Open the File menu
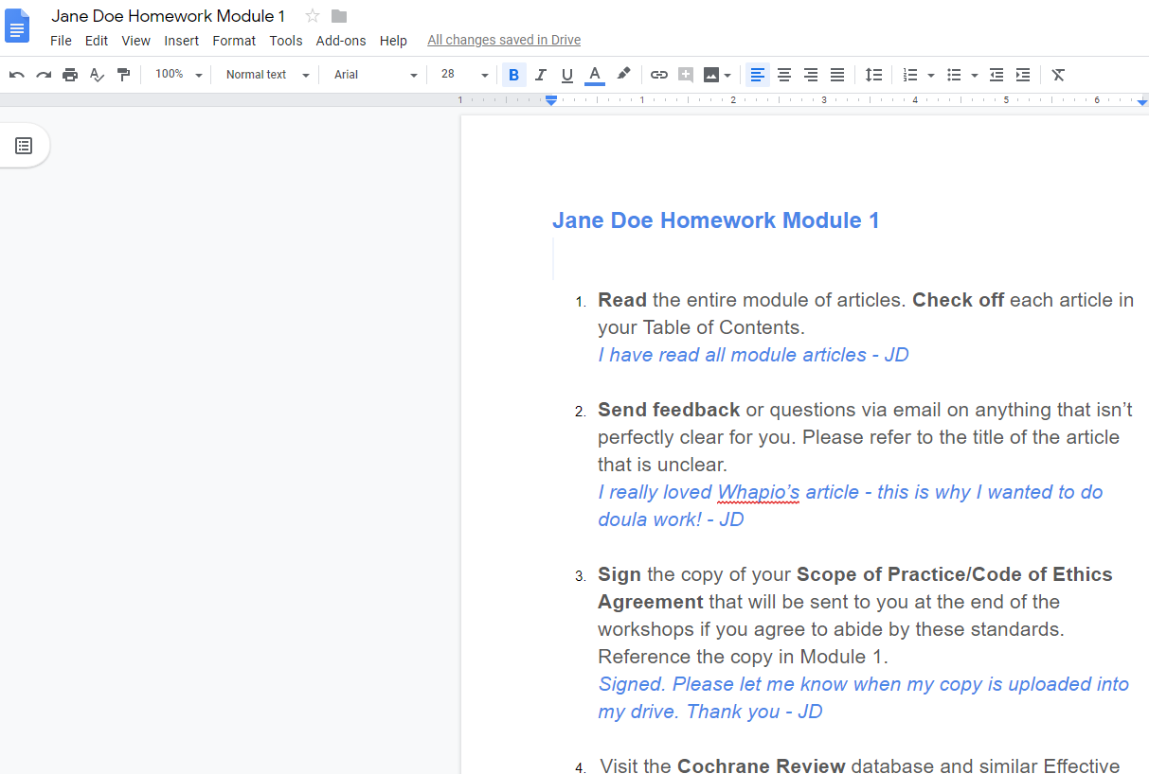This screenshot has width=1149, height=774. [x=61, y=41]
